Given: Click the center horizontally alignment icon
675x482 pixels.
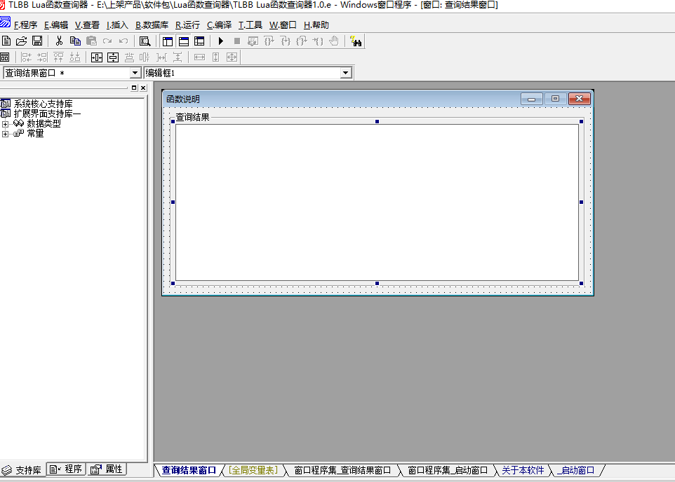Looking at the screenshot, I should pos(97,57).
